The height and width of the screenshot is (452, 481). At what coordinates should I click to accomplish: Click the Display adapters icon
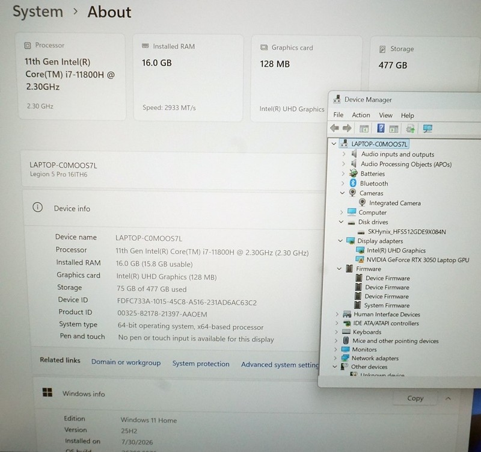pyautogui.click(x=351, y=240)
